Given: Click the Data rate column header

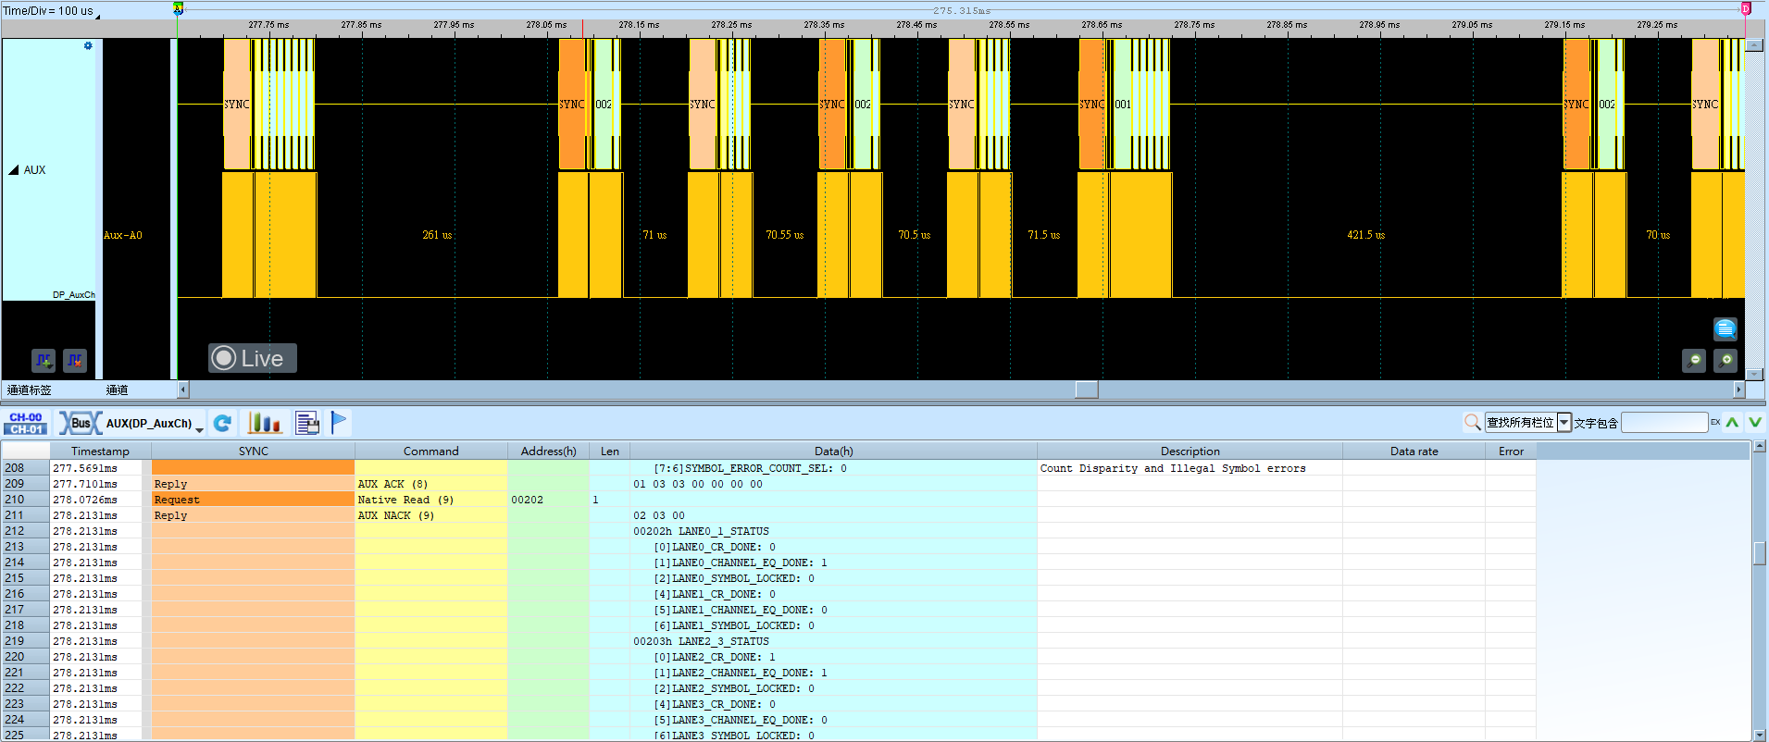Looking at the screenshot, I should 1414,451.
